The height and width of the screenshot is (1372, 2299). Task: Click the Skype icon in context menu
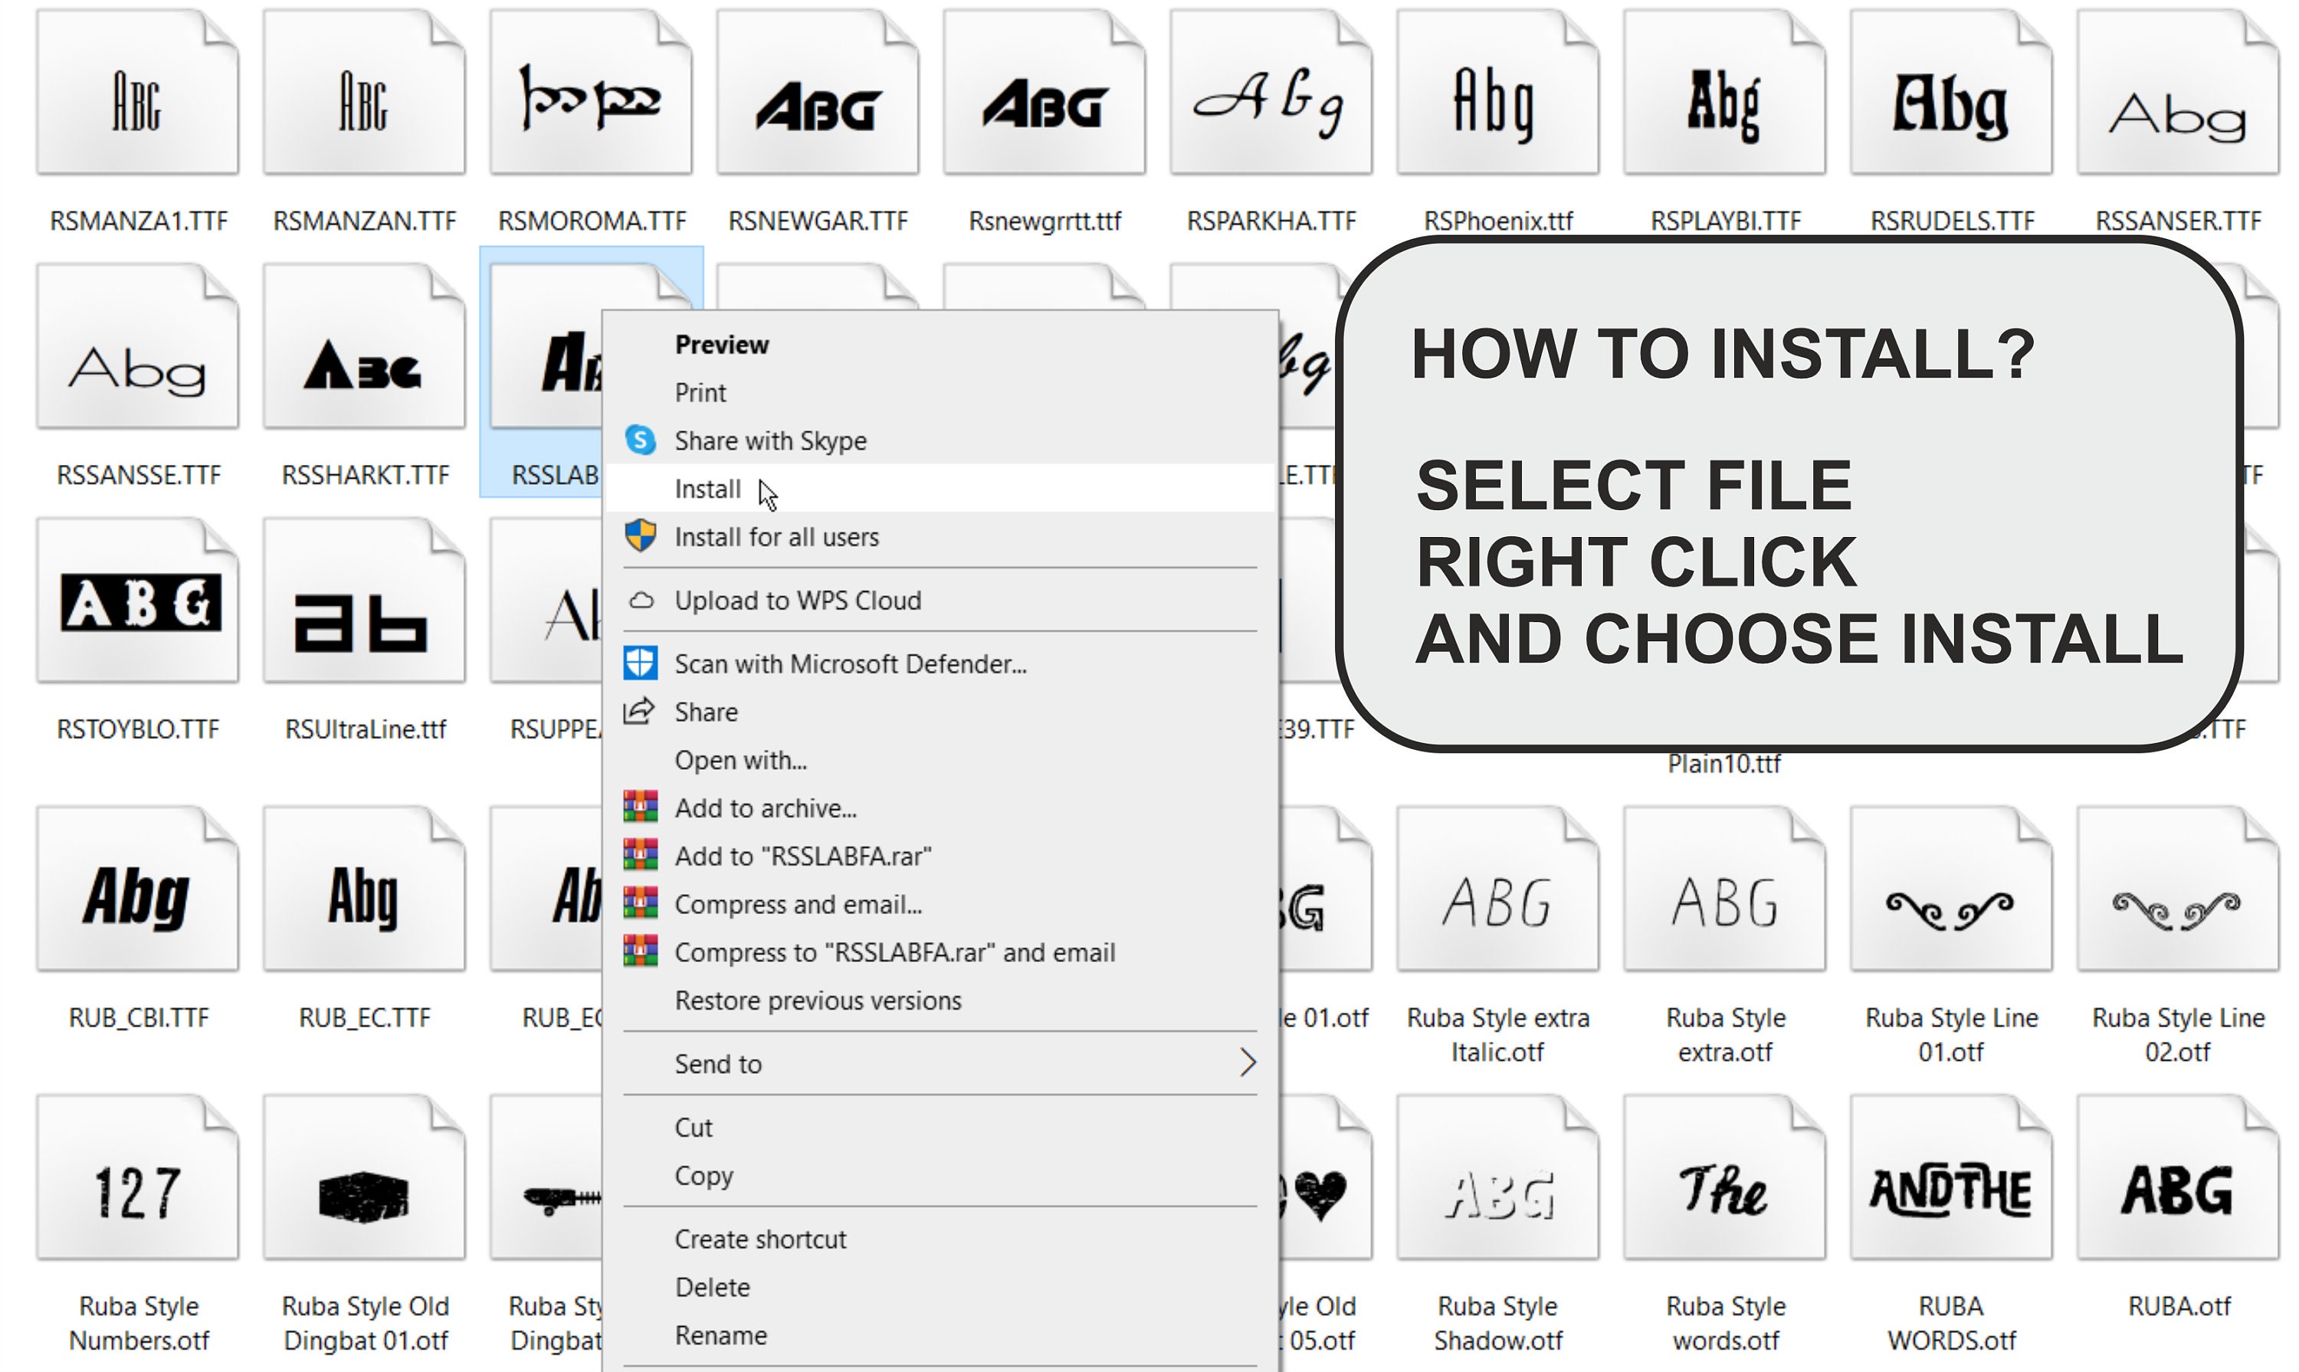point(640,440)
